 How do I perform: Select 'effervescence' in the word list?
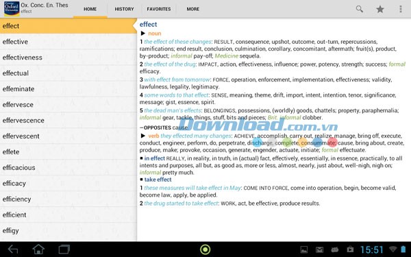68,120
